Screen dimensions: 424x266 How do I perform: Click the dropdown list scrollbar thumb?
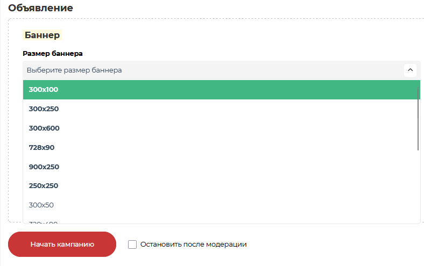418,118
